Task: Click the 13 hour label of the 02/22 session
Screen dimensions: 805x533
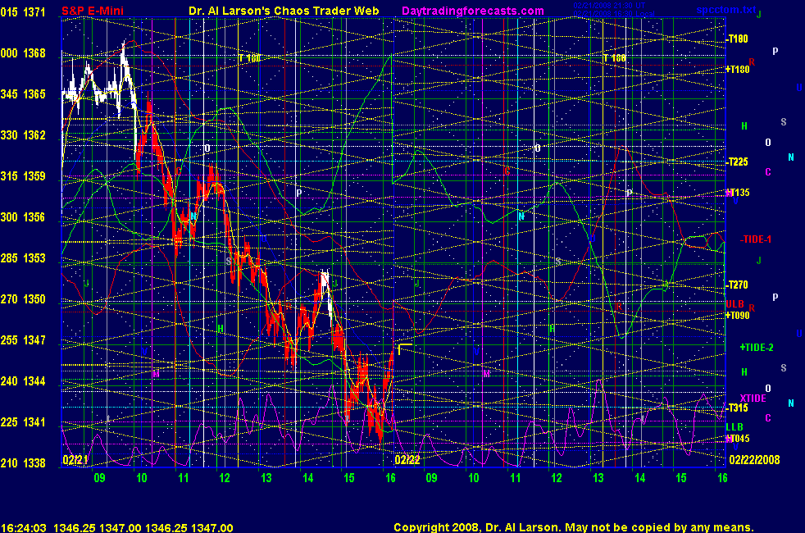Action: pyautogui.click(x=598, y=478)
